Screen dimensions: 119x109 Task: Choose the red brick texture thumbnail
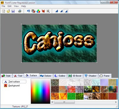pos(112,96)
